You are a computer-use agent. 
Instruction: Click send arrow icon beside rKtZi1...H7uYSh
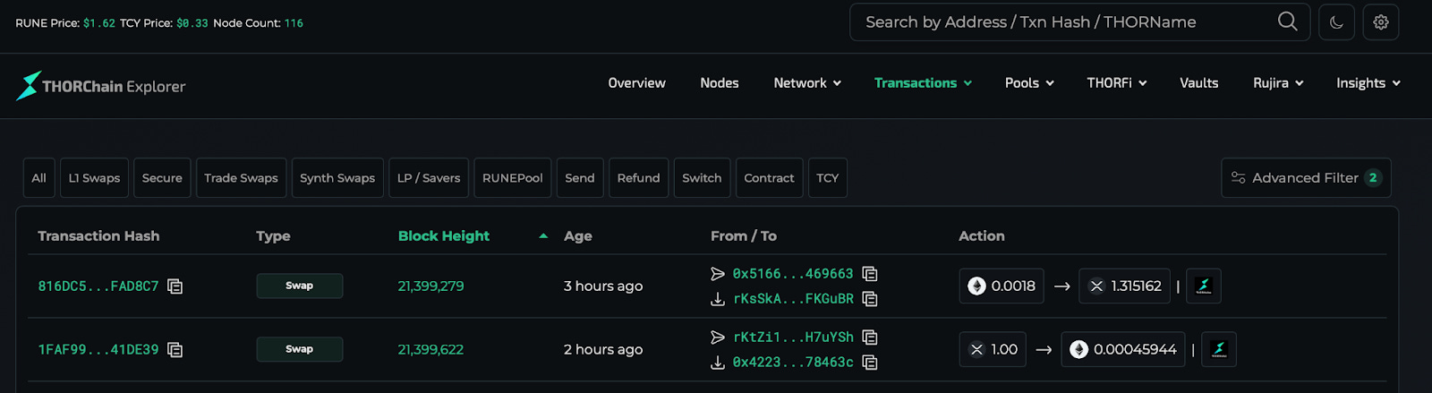coord(717,337)
